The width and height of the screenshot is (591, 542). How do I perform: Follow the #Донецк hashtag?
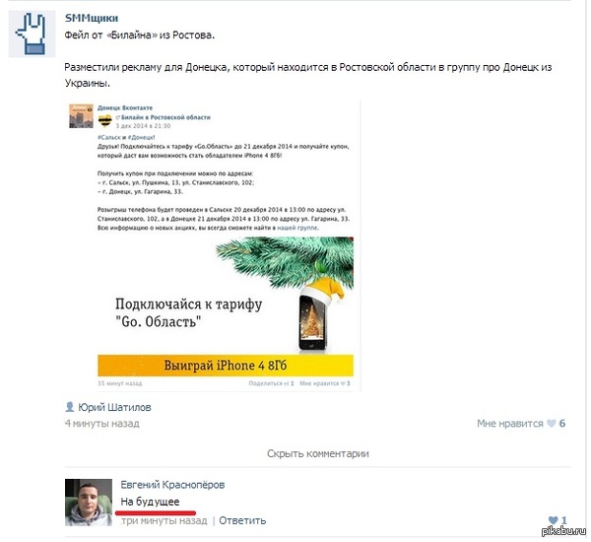click(x=141, y=137)
